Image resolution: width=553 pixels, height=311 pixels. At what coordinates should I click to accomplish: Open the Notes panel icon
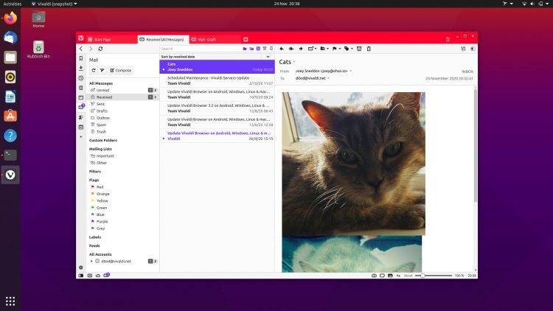pyautogui.click(x=81, y=88)
